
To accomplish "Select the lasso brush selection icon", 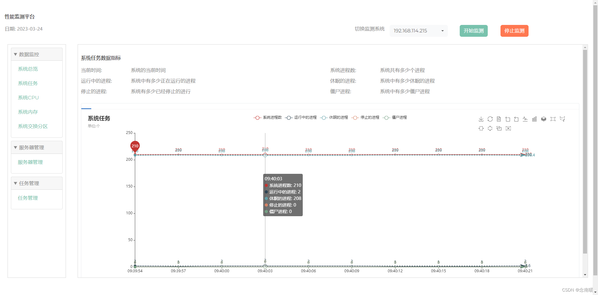I will point(562,119).
